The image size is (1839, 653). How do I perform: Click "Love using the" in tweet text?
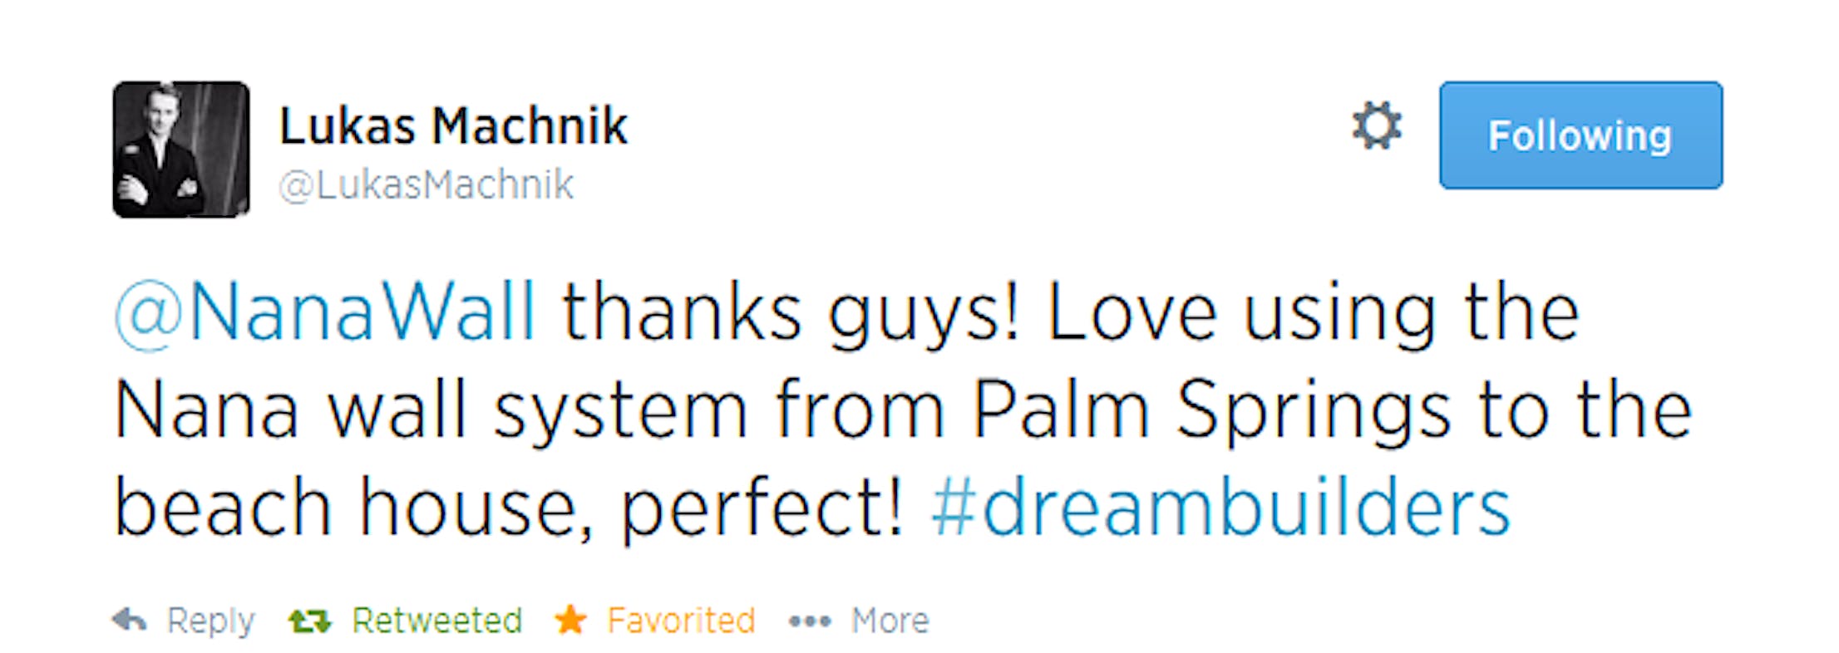click(x=1313, y=315)
